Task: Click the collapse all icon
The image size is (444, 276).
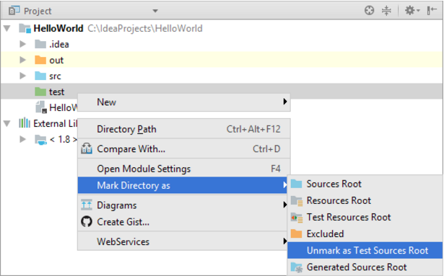Action: [386, 11]
